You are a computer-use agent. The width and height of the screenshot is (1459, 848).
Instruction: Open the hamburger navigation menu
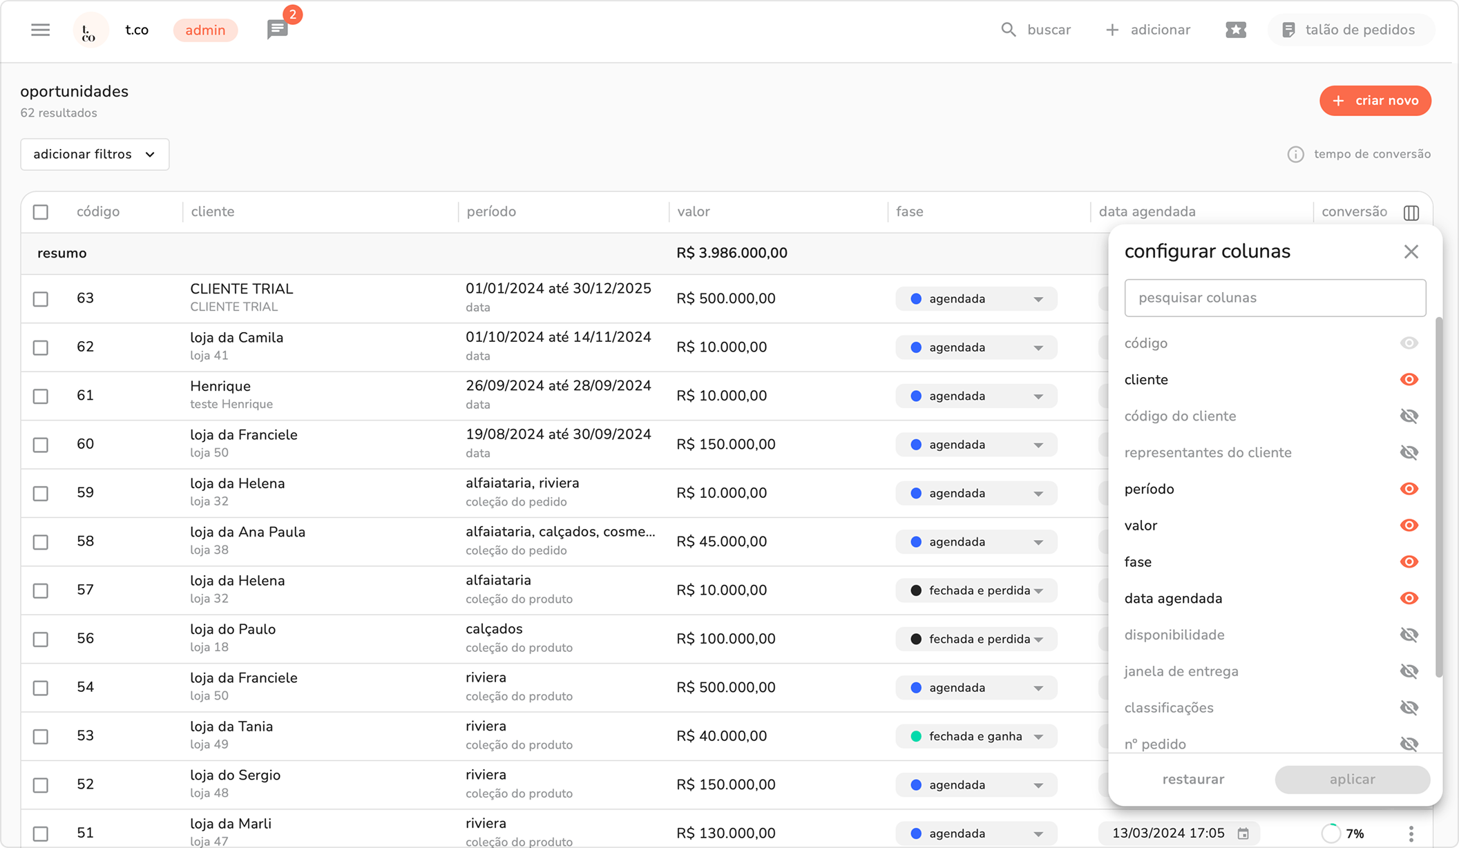coord(40,30)
